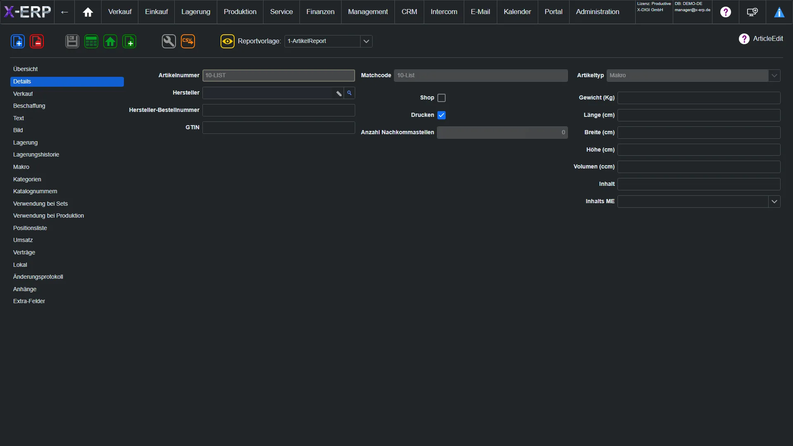Click the green copy-document plus icon
This screenshot has height=446, width=793.
[129, 41]
